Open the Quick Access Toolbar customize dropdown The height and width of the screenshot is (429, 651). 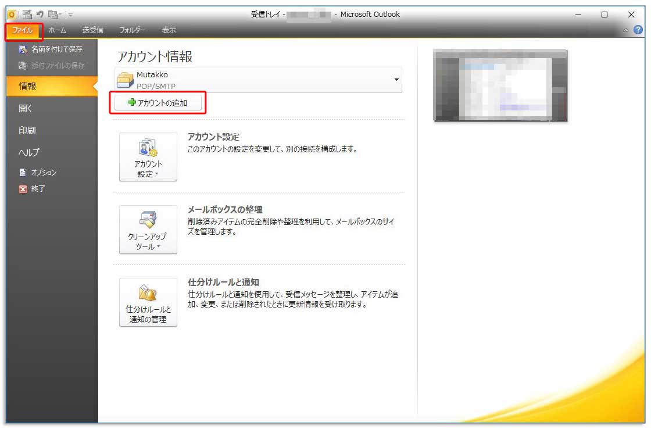(69, 15)
